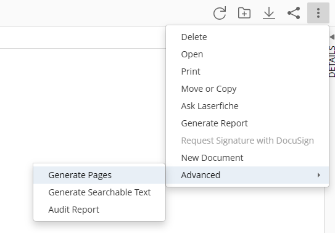The image size is (335, 233).
Task: Select the Print menu entry
Action: pos(247,72)
